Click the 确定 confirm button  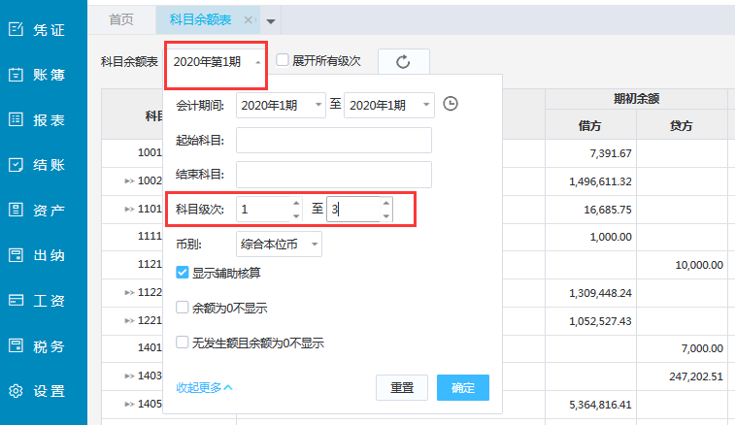click(x=462, y=387)
